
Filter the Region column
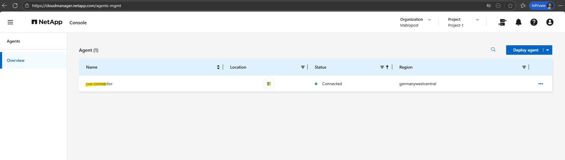click(524, 67)
